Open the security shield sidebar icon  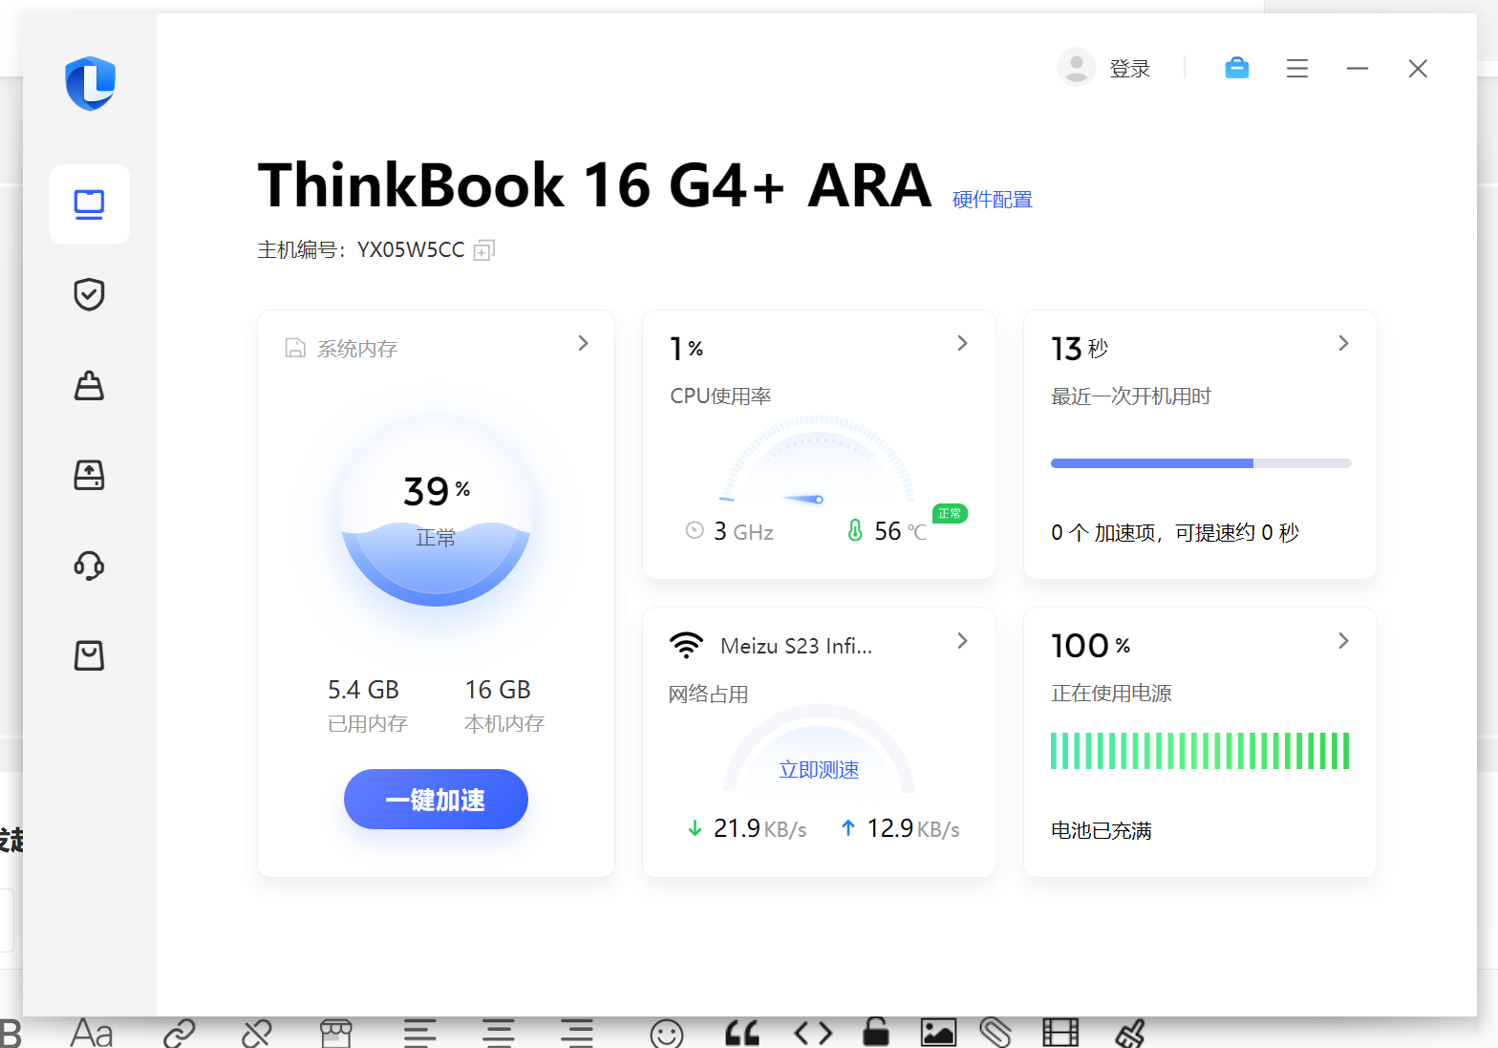pos(89,294)
